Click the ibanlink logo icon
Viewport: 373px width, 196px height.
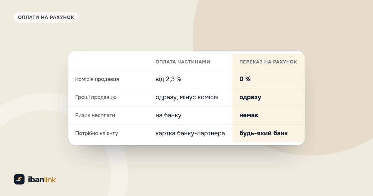[x=19, y=179]
